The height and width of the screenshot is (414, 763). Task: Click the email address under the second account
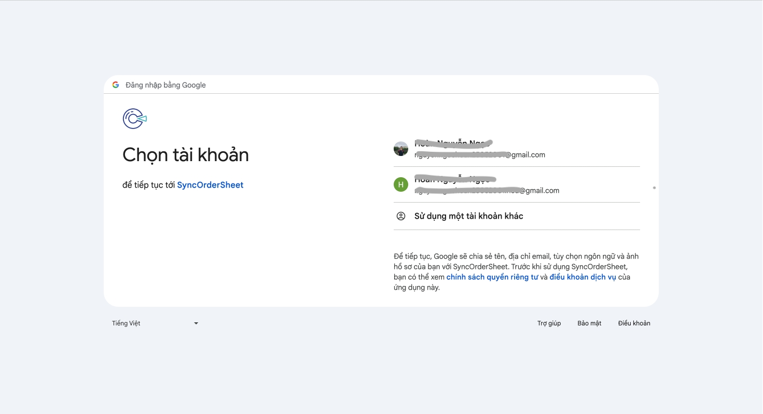coord(487,191)
